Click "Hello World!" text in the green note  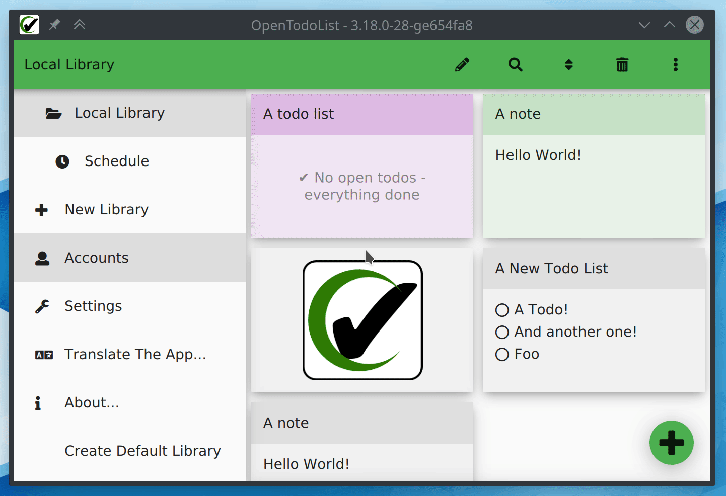pos(538,155)
